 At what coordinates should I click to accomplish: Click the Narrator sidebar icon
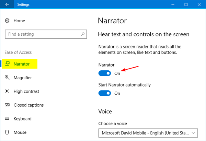point(7,64)
